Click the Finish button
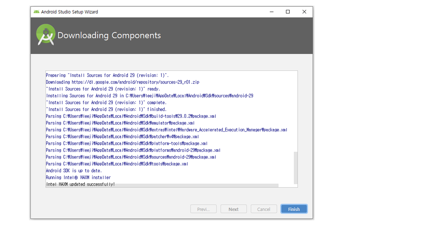Viewport: 421px width, 236px height. 294,209
